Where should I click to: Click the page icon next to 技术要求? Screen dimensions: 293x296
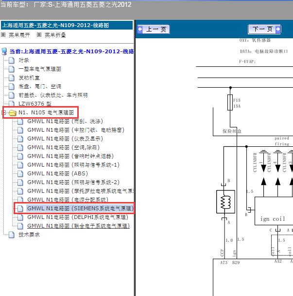(x=12, y=235)
